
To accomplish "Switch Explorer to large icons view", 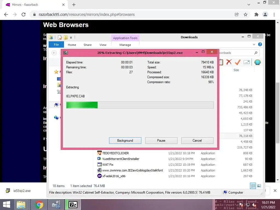I will [x=259, y=186].
